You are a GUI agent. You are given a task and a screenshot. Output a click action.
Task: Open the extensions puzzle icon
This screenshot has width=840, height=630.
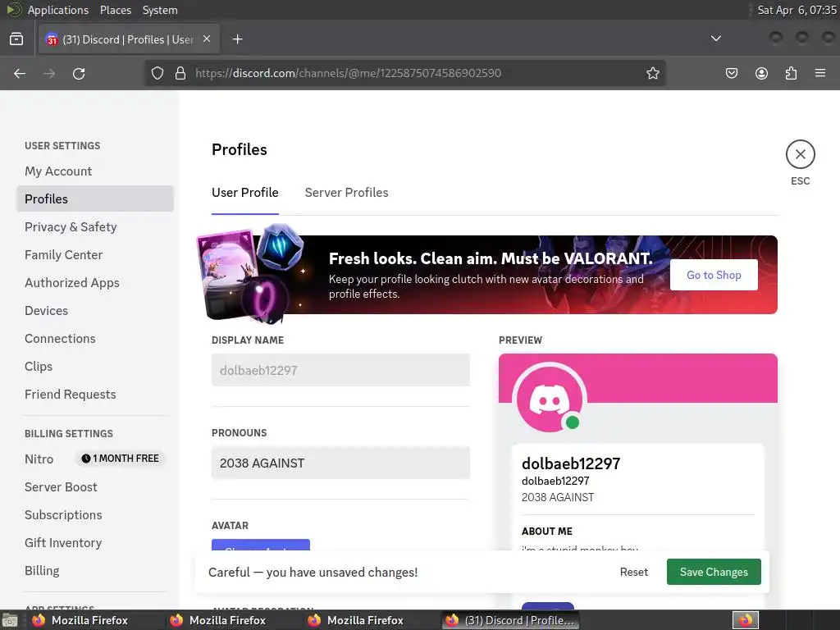[x=791, y=73]
